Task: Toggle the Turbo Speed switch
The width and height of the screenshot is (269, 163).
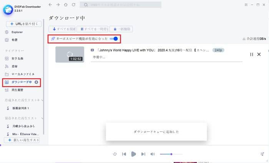Action: pyautogui.click(x=114, y=39)
